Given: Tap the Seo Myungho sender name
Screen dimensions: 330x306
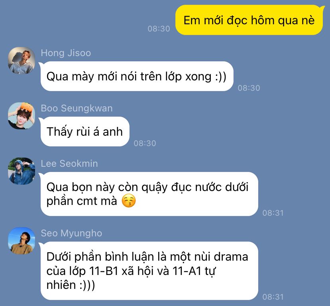Looking at the screenshot, I should [71, 233].
